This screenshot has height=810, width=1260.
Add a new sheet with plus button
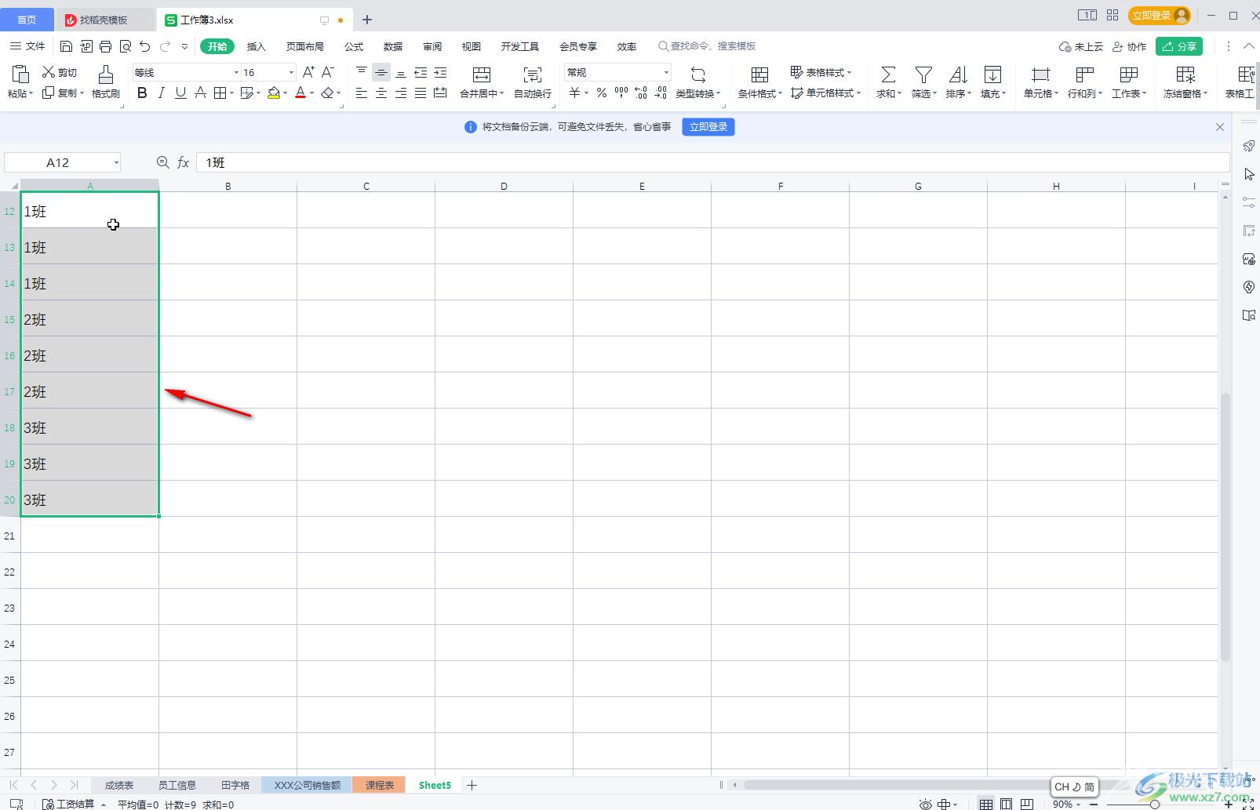(472, 785)
